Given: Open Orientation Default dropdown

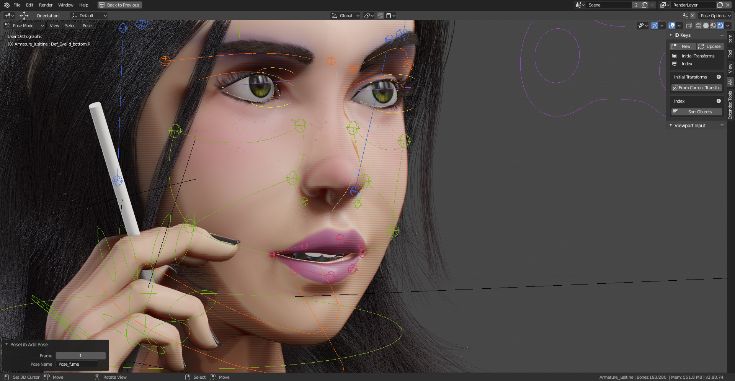Looking at the screenshot, I should coord(89,16).
